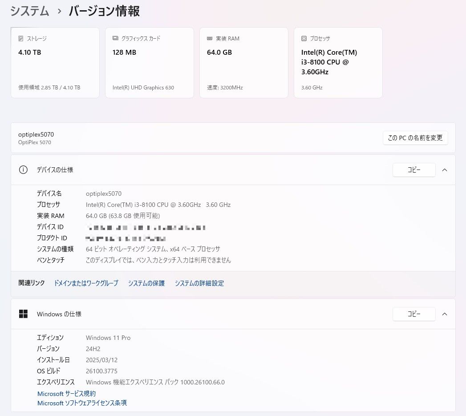Open the グラフィックス カード 128 MB card
Viewport: 466px width, 416px height.
coord(150,63)
